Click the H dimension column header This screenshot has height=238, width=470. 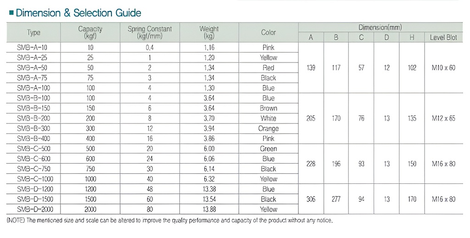point(412,38)
